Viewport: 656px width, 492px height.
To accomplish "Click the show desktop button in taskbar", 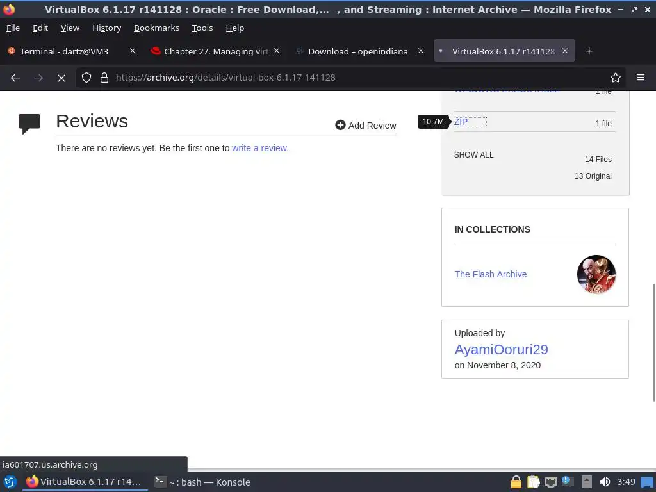I will (x=647, y=482).
